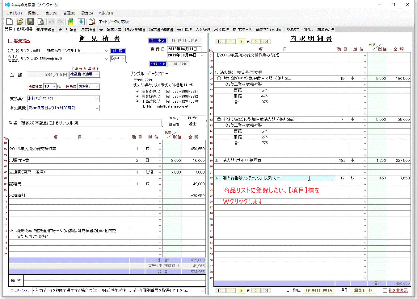Switch to the 売上管理 tab
The width and height of the screenshot is (417, 299).
pos(184,30)
